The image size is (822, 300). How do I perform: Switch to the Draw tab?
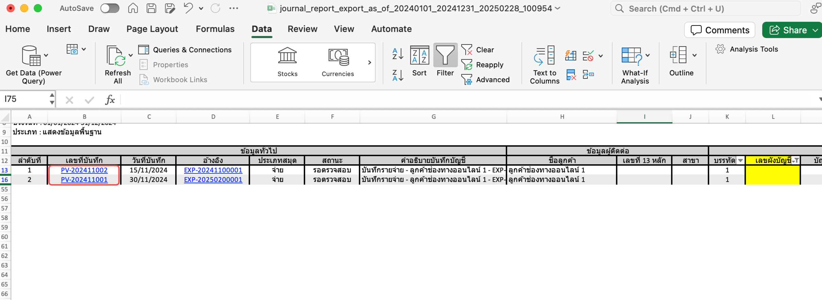[x=99, y=29]
